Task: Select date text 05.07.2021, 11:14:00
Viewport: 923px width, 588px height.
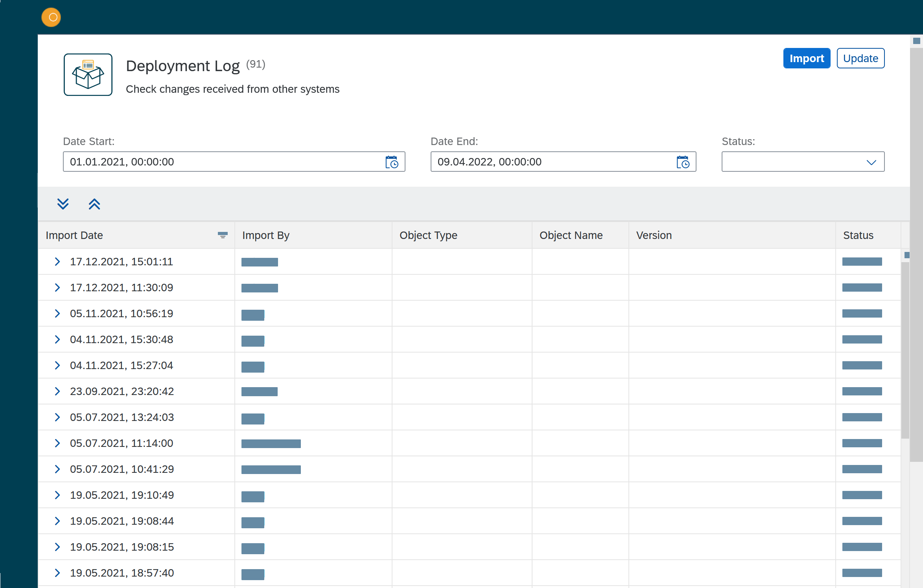Action: [x=122, y=443]
